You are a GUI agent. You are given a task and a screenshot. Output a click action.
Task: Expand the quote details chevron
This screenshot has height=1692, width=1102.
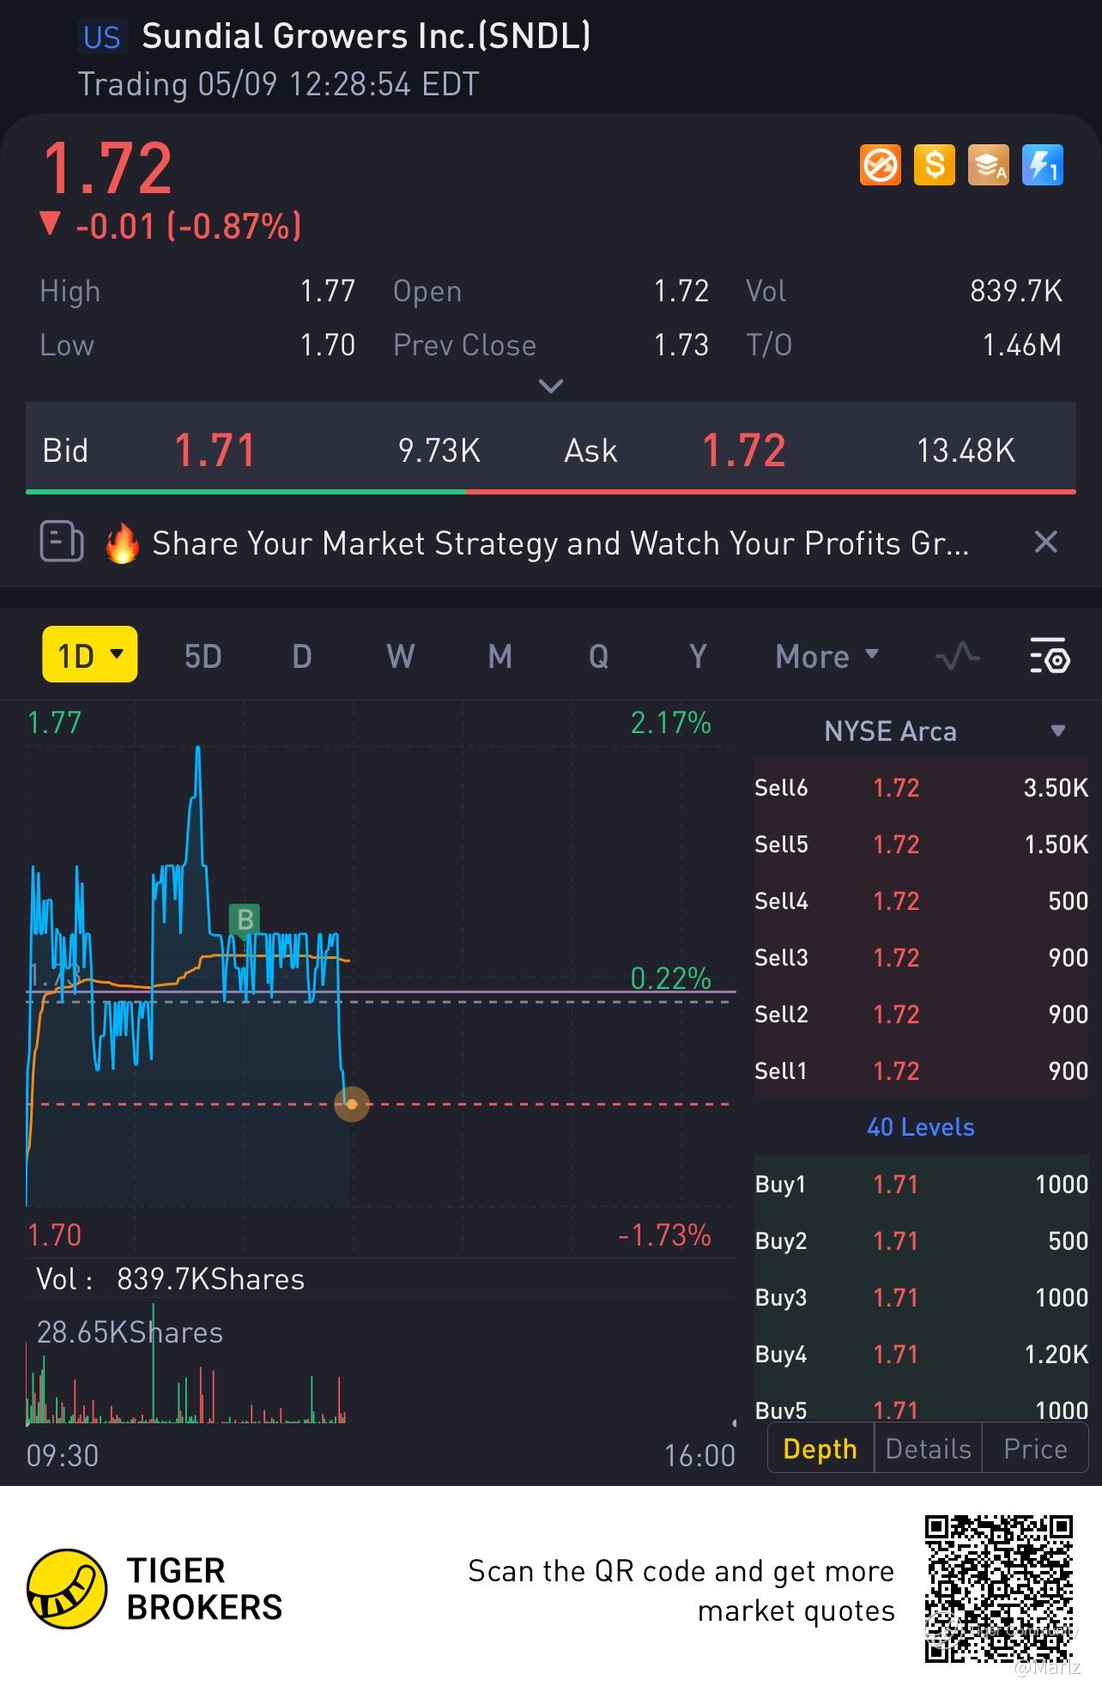[550, 385]
